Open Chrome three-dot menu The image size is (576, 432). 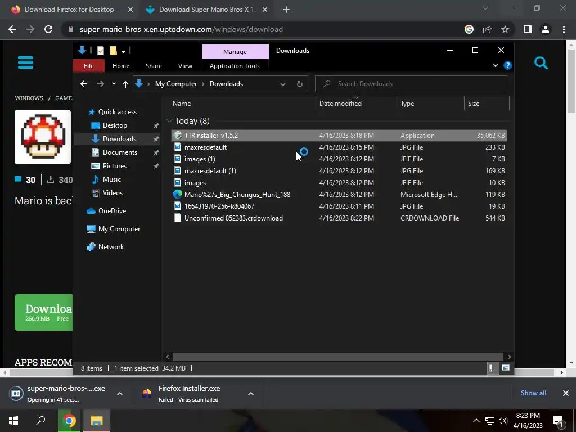pos(564,29)
